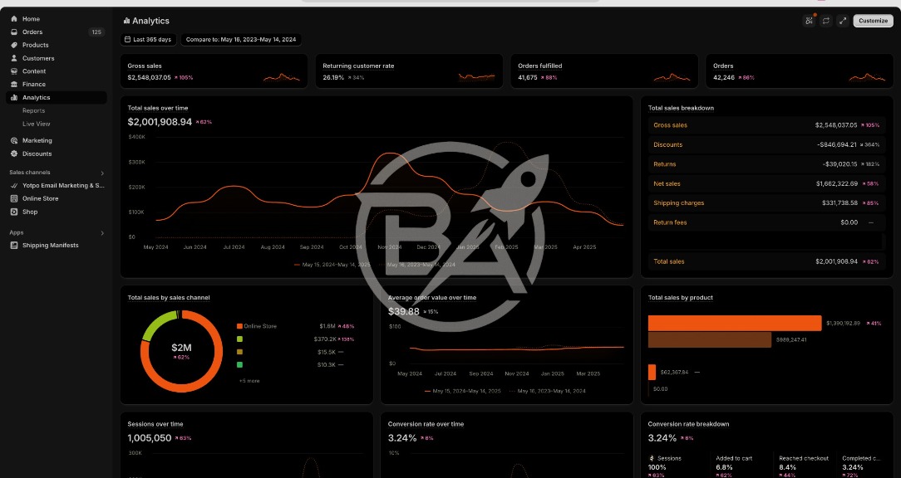The image size is (901, 478).
Task: Click the $2,001,908.94 total sales figure above chart
Action: (160, 122)
